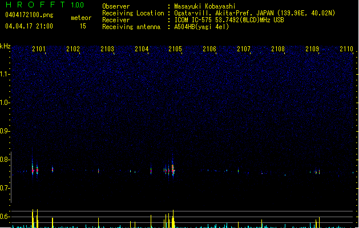Select the meteor count value 15
Viewport: 359px width, 228px height.
[x=83, y=26]
